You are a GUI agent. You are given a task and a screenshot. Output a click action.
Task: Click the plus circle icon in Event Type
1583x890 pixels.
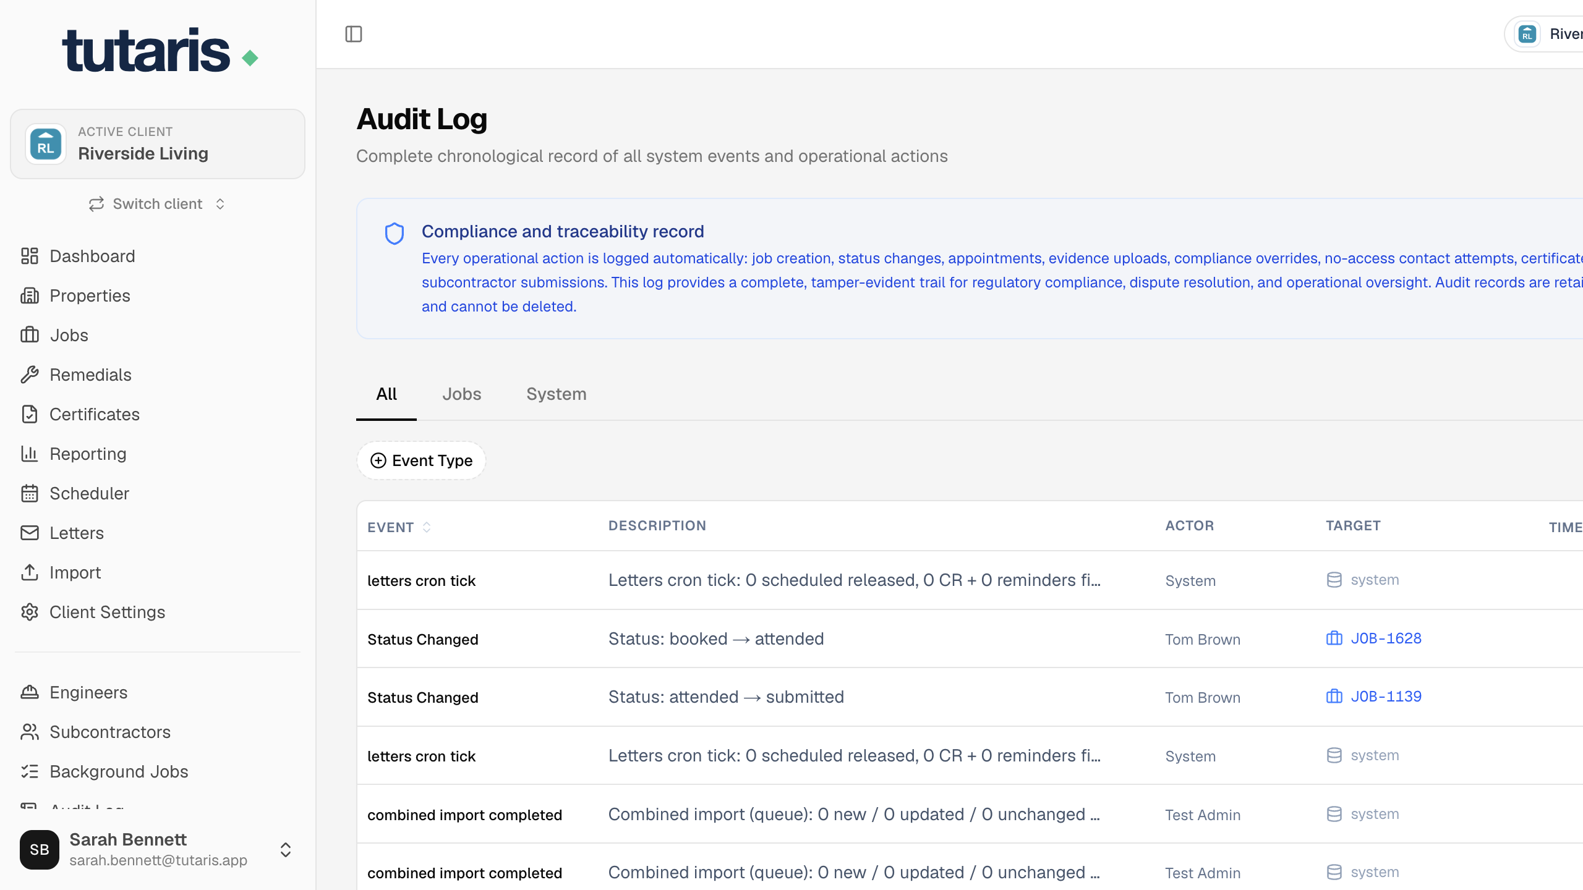[378, 460]
